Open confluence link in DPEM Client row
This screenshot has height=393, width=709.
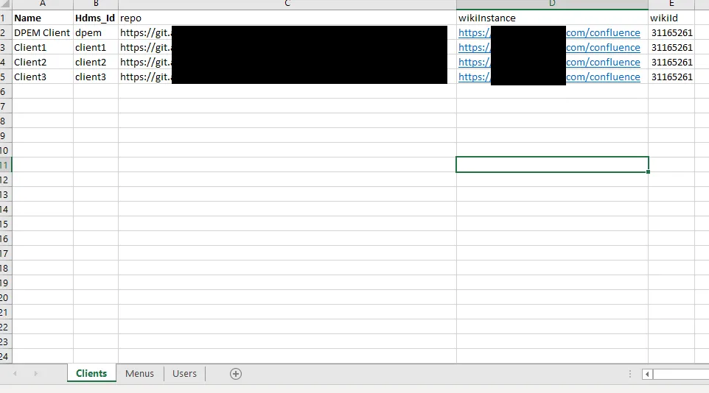tap(603, 32)
